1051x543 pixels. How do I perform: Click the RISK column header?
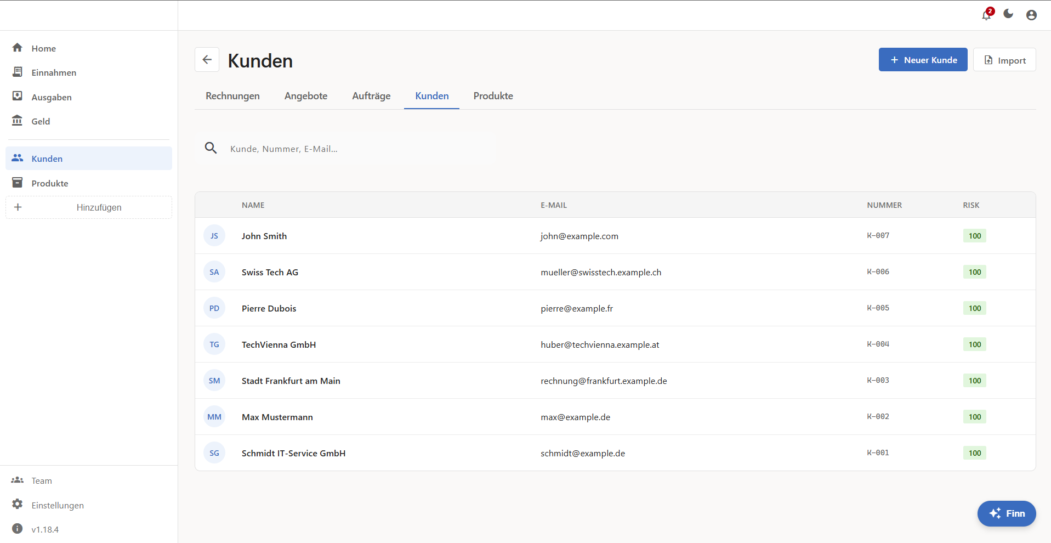point(971,205)
